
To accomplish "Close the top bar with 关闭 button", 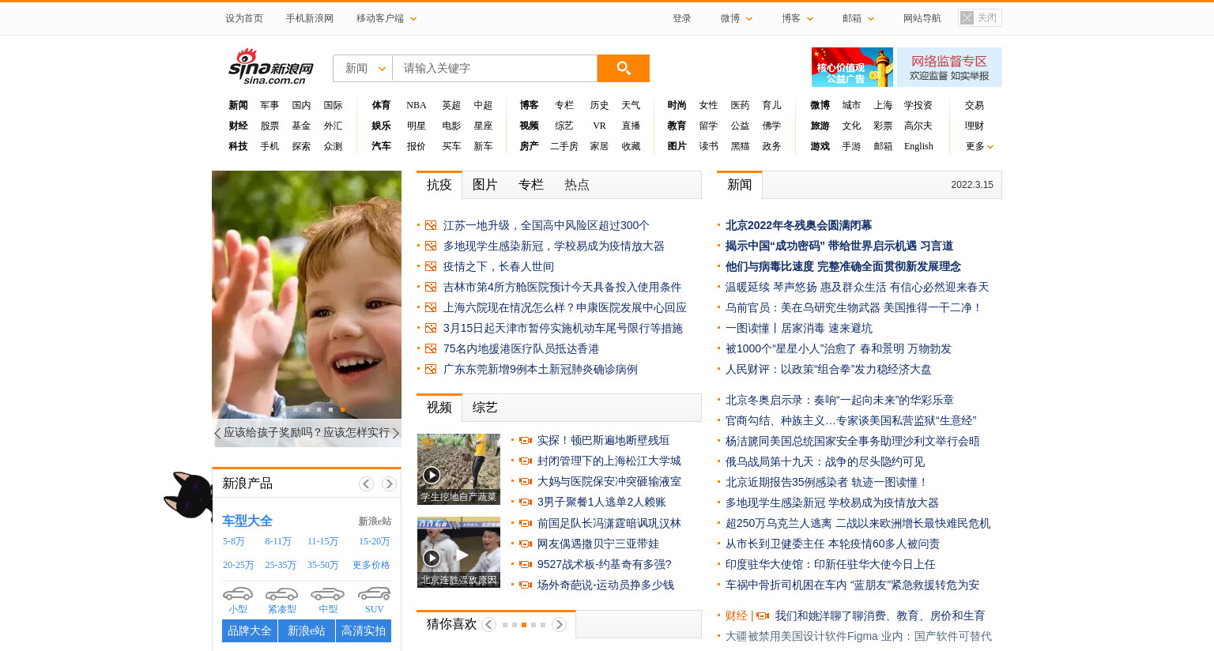I will click(979, 17).
